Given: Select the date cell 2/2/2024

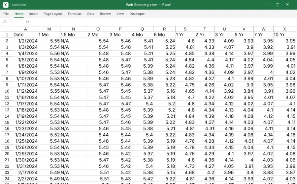Looking at the screenshot, I should point(25,179).
